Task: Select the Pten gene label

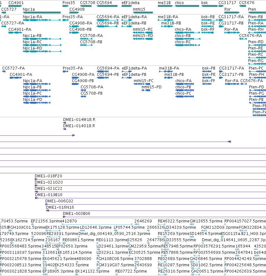Action: pos(252,9)
